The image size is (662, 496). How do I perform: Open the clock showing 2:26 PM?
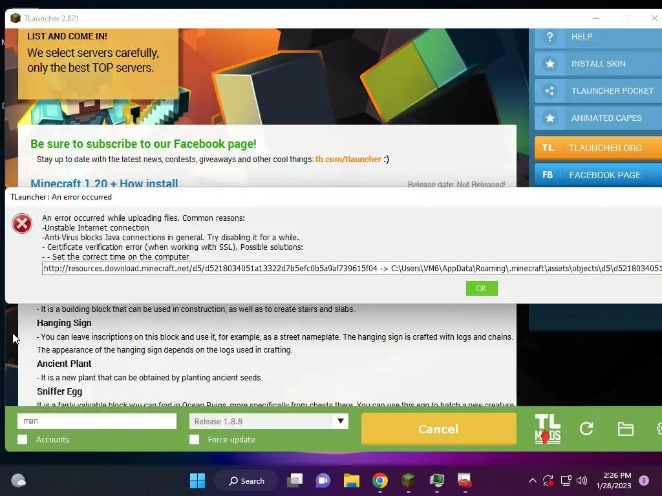click(614, 480)
